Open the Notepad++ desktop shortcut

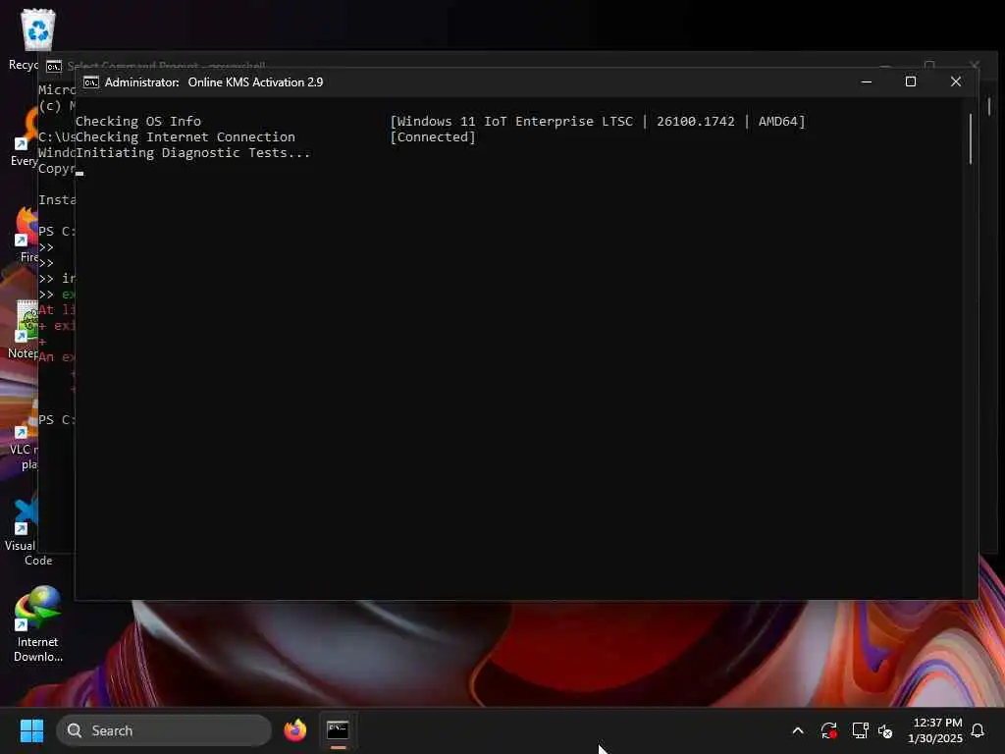click(x=24, y=328)
